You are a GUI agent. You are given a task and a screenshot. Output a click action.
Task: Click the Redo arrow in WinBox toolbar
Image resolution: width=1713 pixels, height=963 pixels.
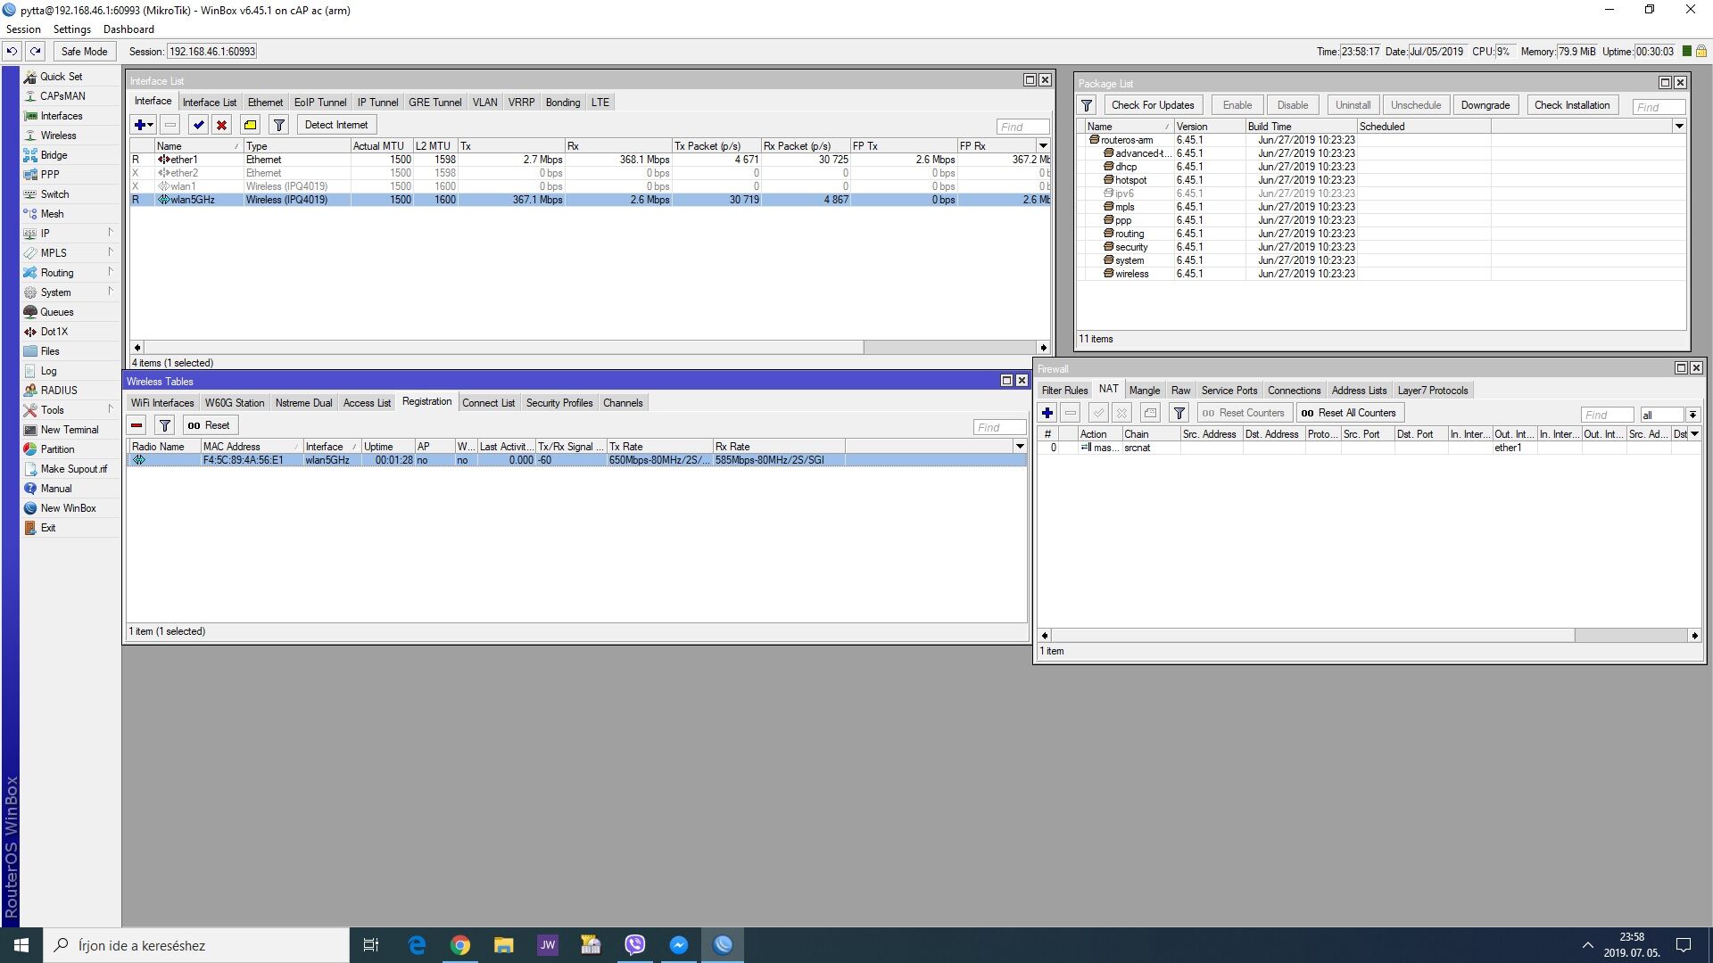click(35, 51)
